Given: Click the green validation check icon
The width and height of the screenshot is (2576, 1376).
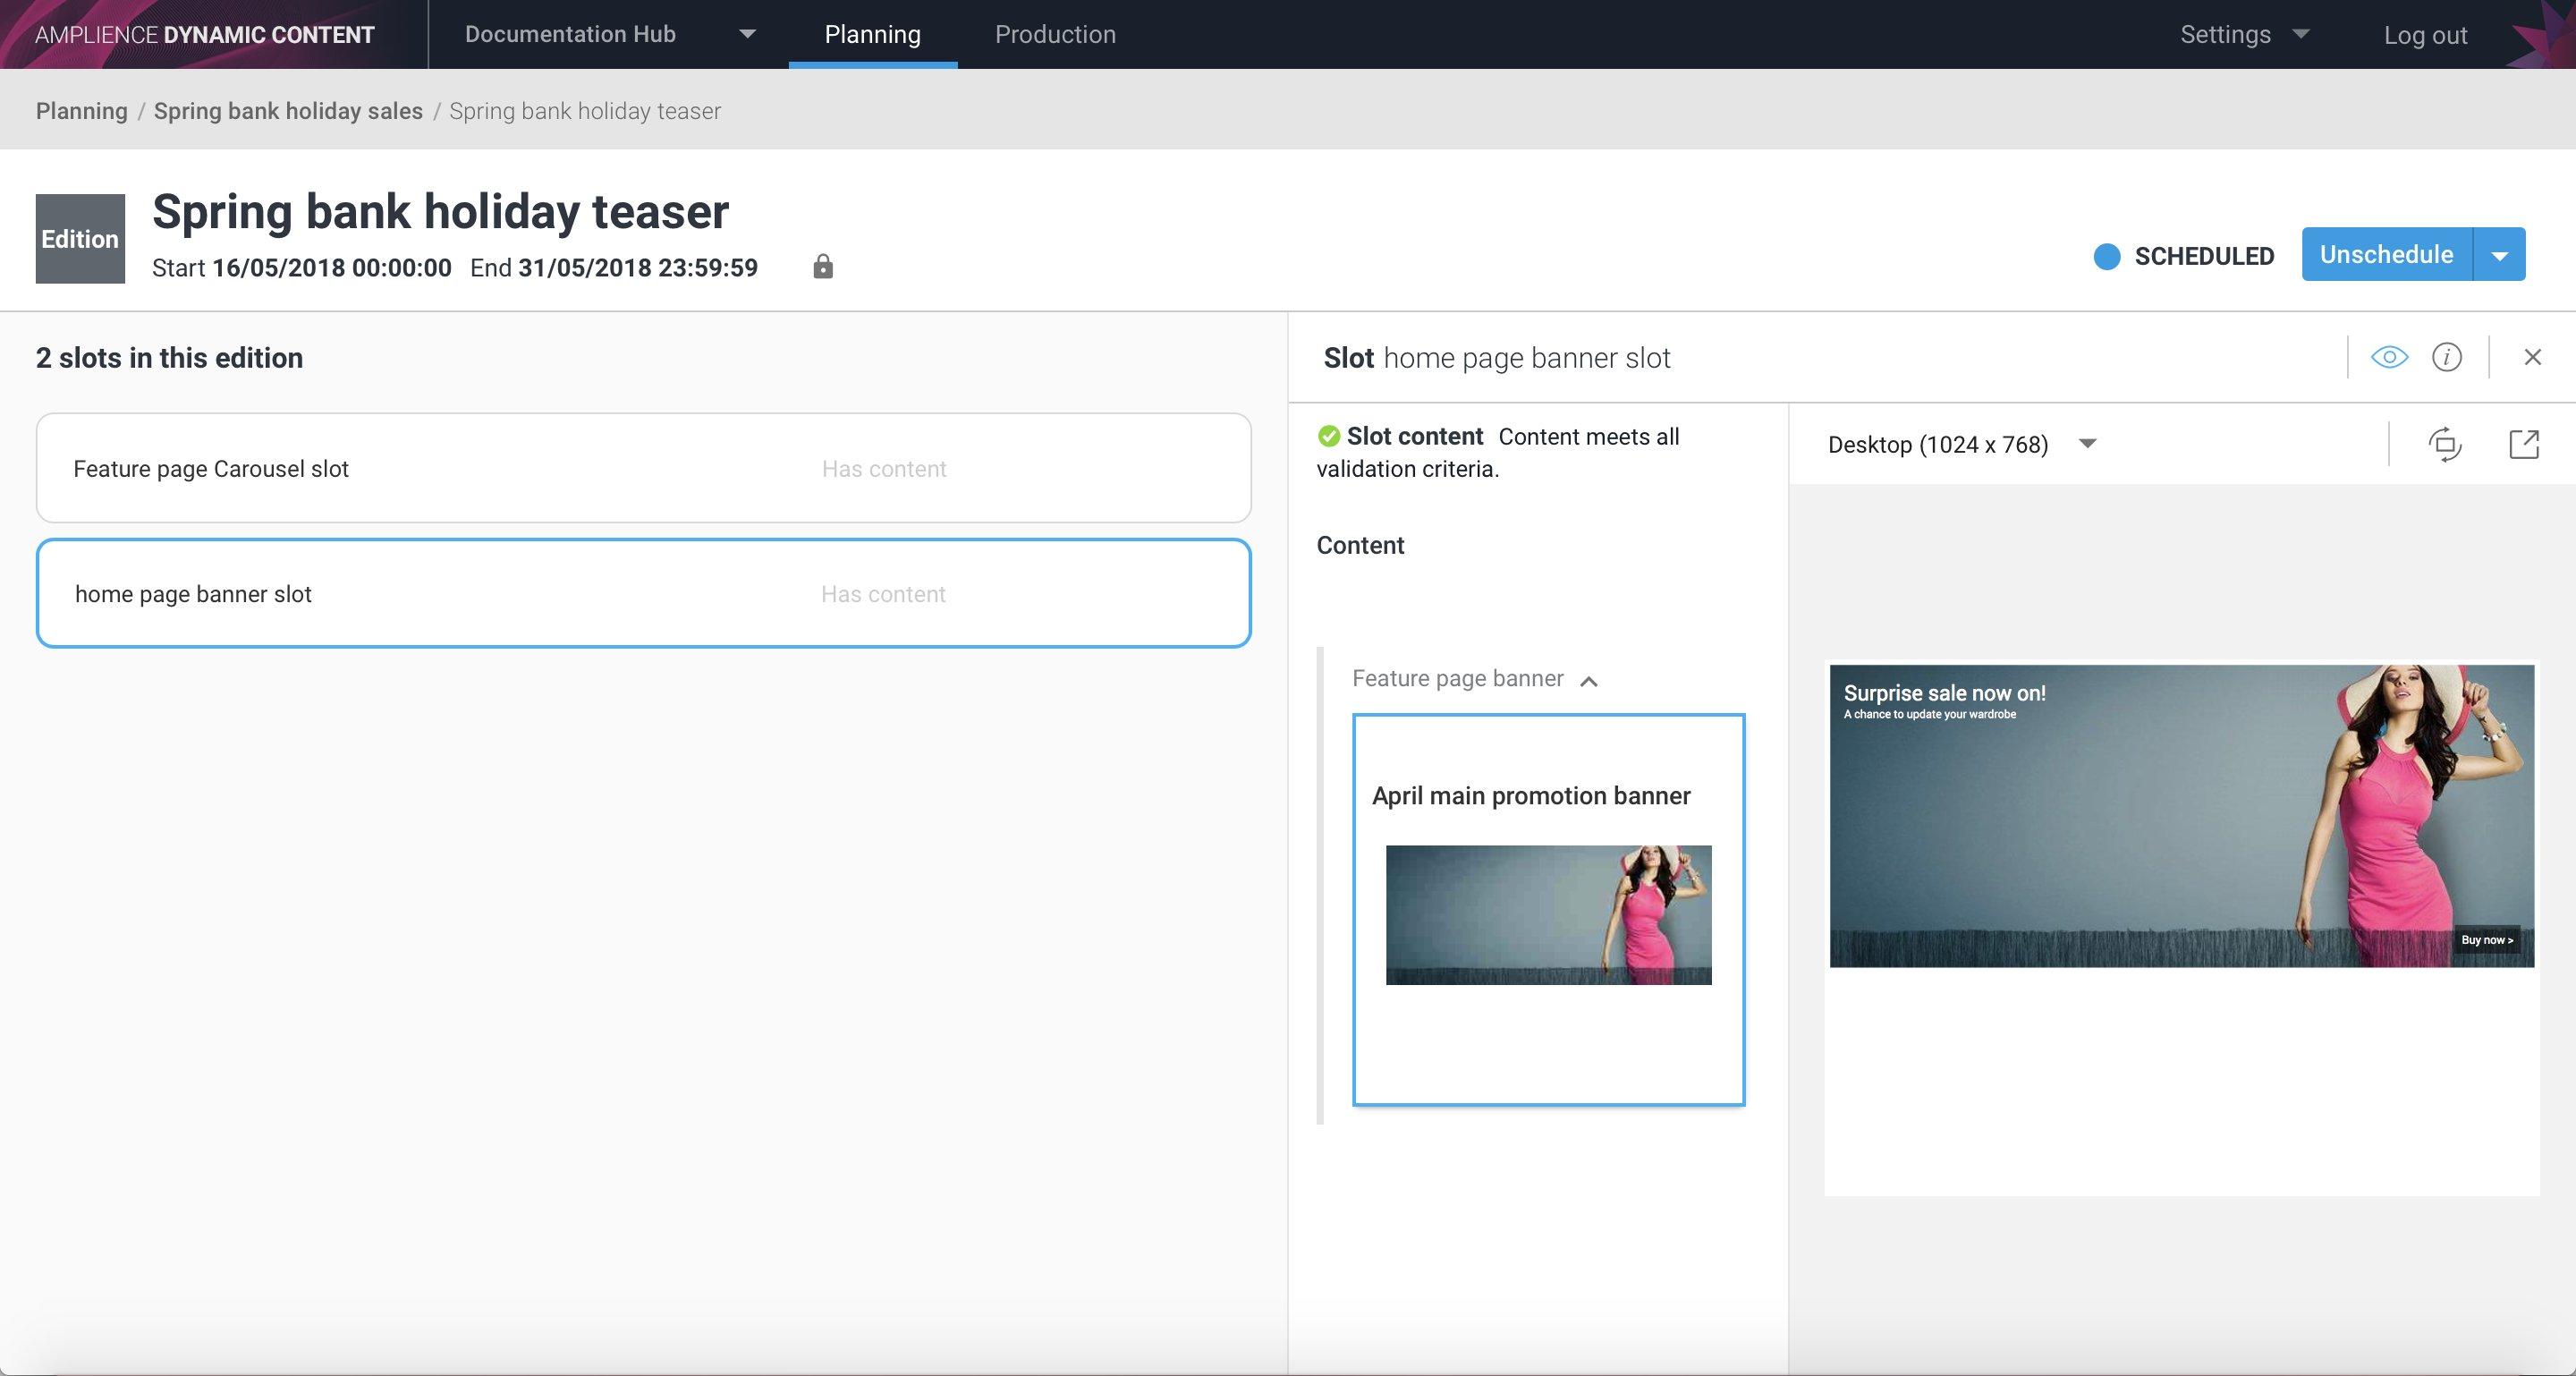Looking at the screenshot, I should point(1328,436).
